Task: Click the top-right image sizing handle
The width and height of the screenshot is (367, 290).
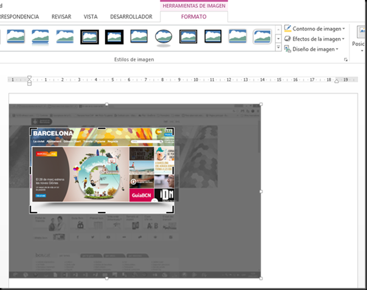Action: pos(261,104)
